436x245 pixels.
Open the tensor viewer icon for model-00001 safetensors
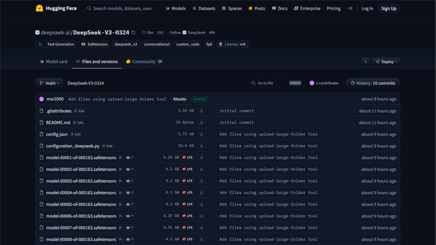point(129,157)
